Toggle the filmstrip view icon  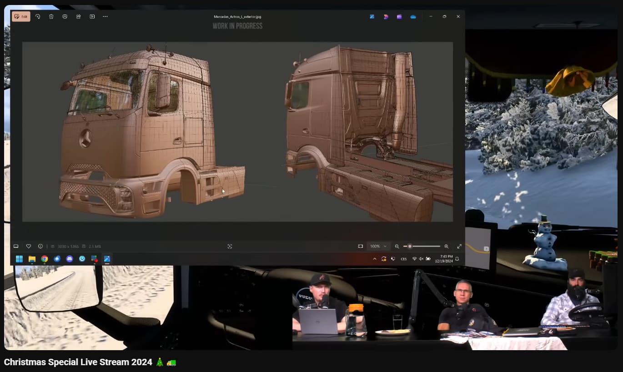(x=16, y=246)
